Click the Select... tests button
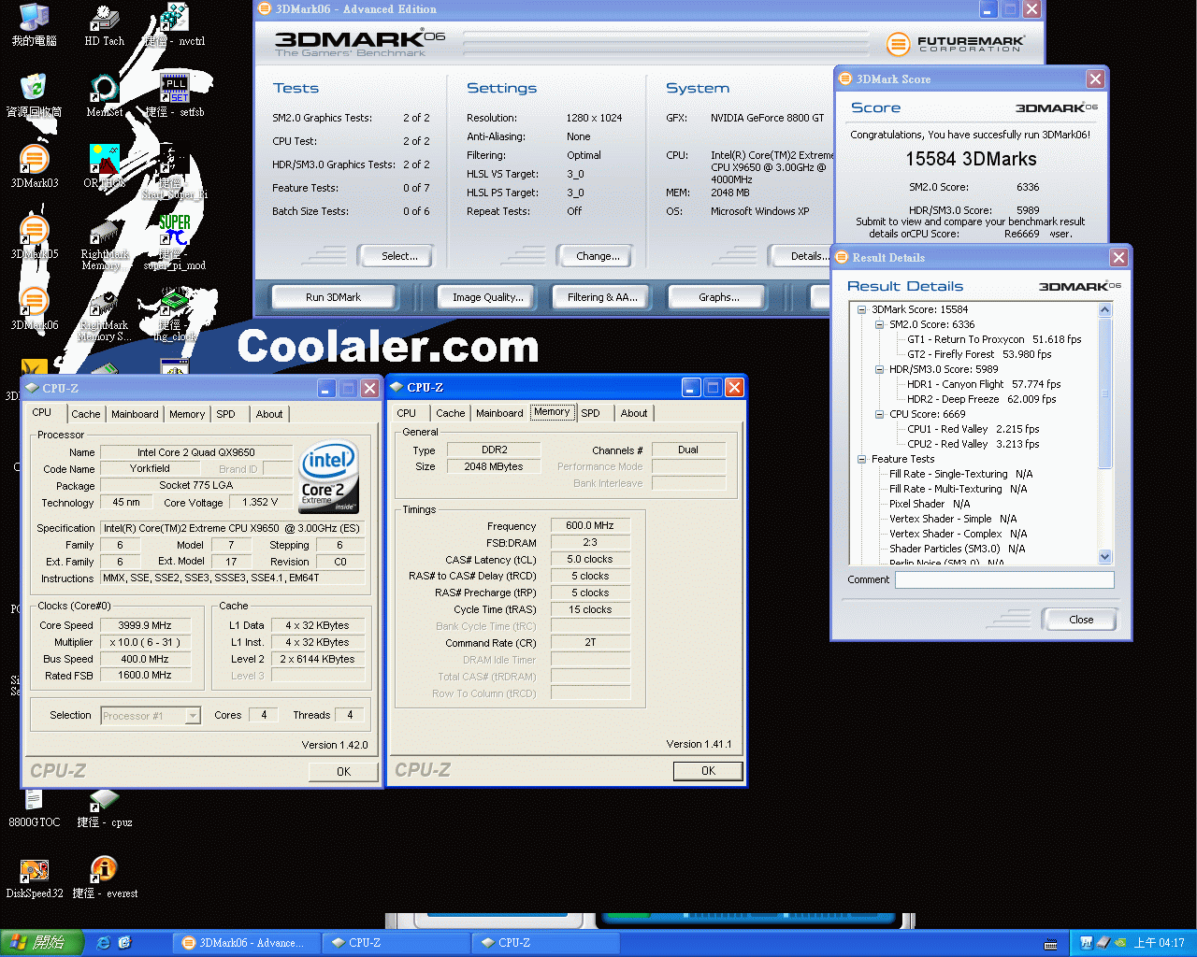 point(399,256)
